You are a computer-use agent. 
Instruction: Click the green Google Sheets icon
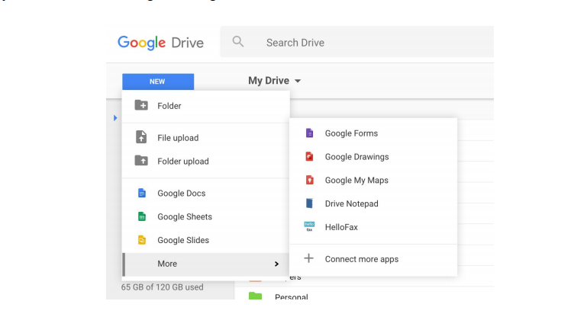point(141,217)
